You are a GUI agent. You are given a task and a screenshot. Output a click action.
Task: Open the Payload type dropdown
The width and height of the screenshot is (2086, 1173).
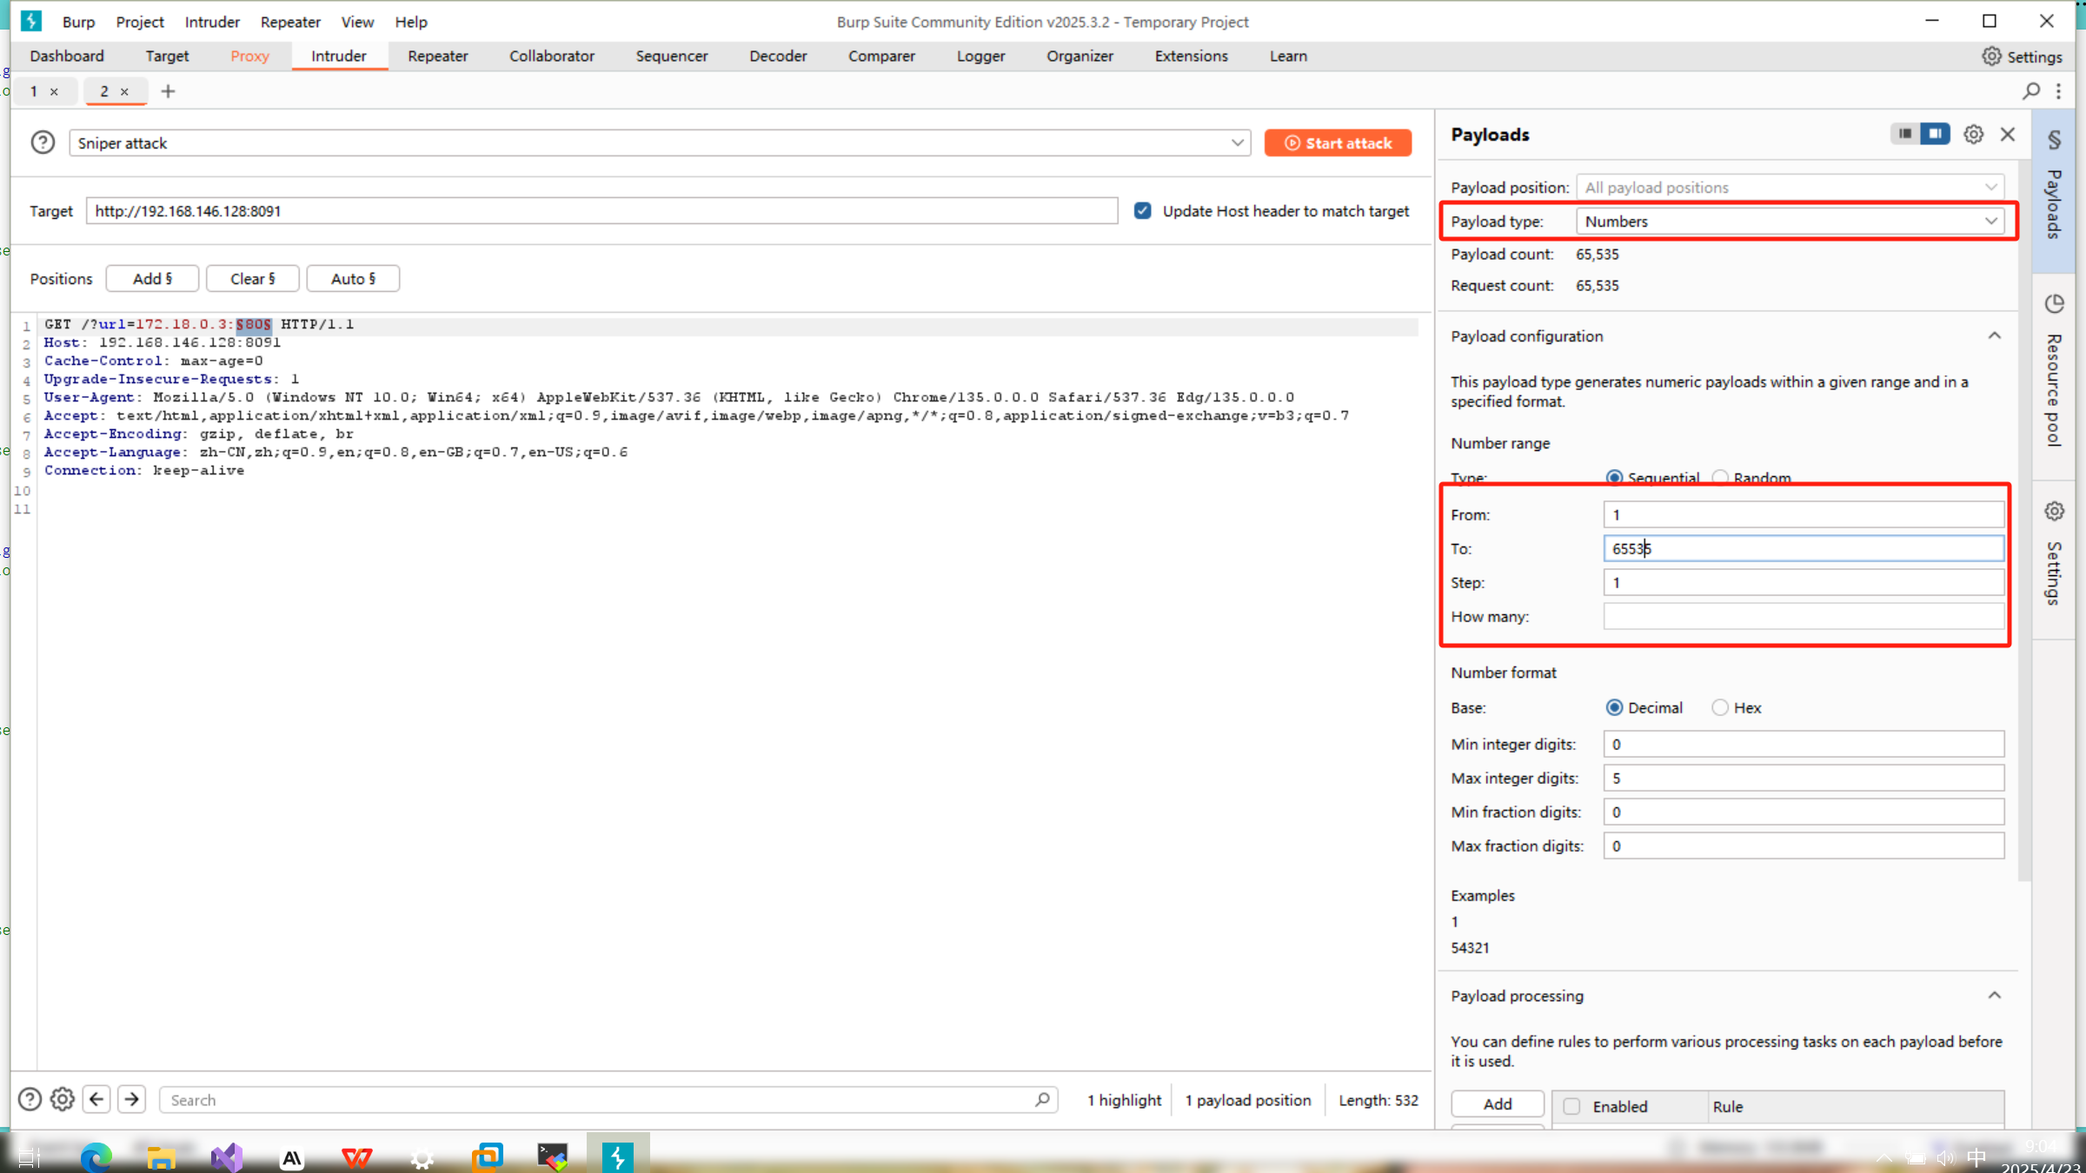click(x=1790, y=222)
